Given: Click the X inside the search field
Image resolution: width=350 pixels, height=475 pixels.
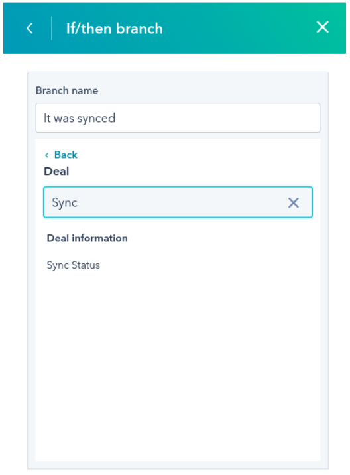Looking at the screenshot, I should click(293, 202).
